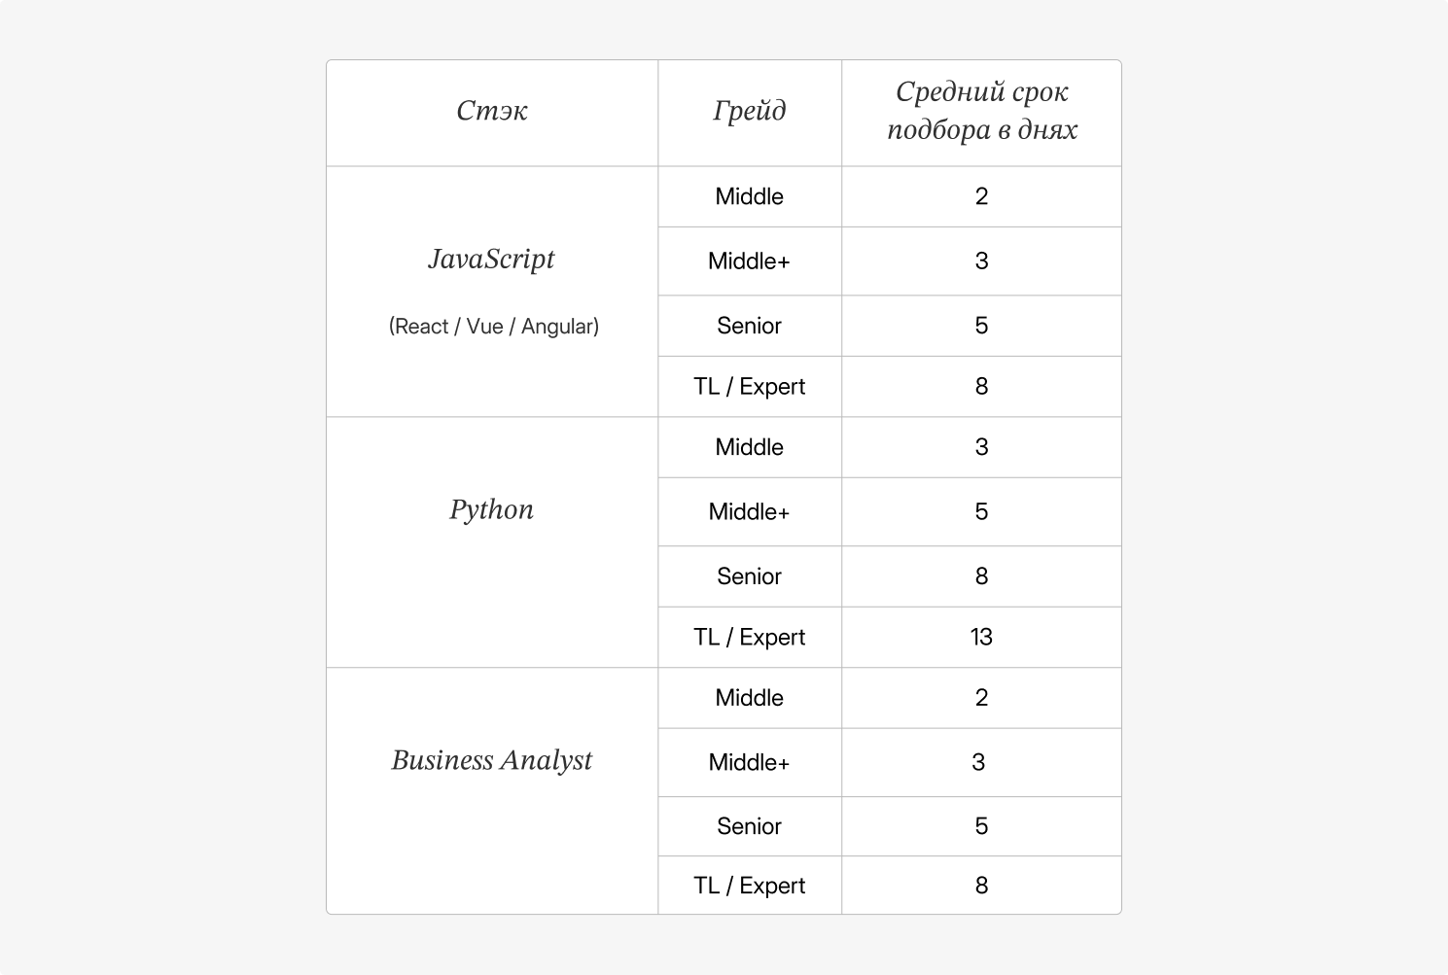
Task: Click the Стэк column header
Action: [x=492, y=112]
